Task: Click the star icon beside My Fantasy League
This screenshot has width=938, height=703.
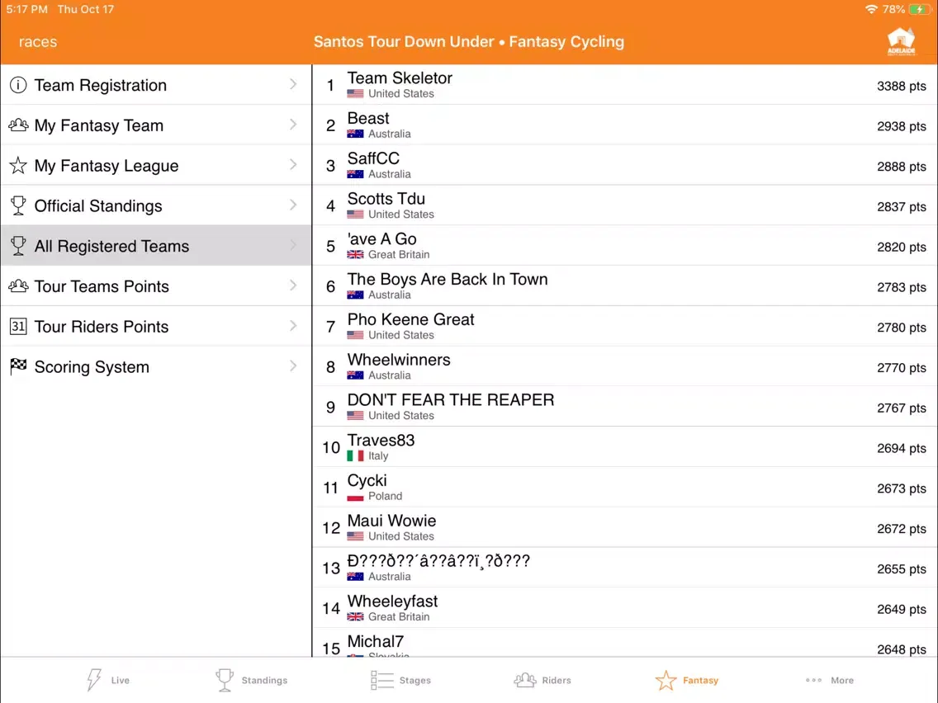Action: (x=18, y=165)
